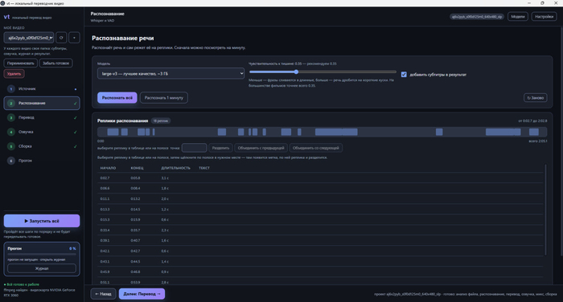Open step 4 Озвучка
This screenshot has width=563, height=302.
pyautogui.click(x=42, y=132)
